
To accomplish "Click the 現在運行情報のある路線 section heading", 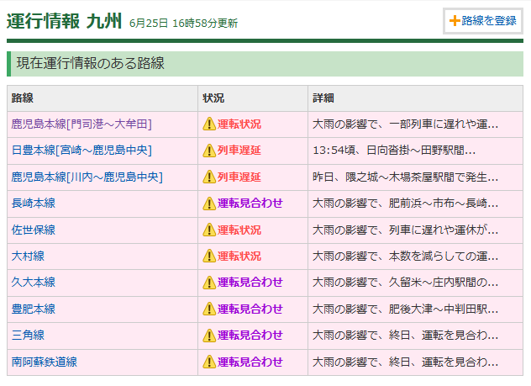I will click(x=91, y=63).
